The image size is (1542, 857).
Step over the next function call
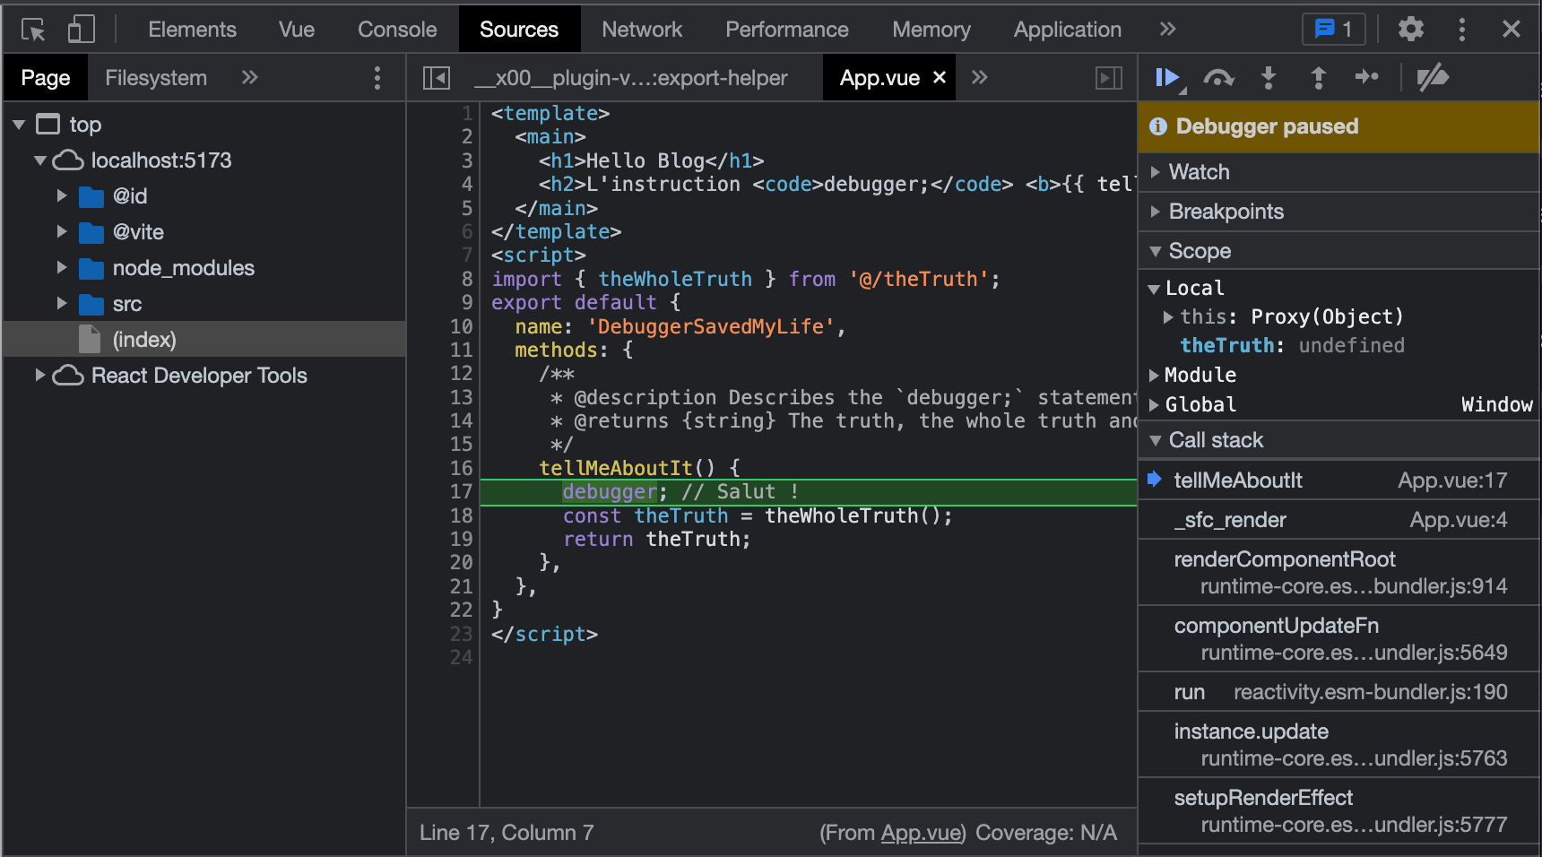click(1218, 77)
